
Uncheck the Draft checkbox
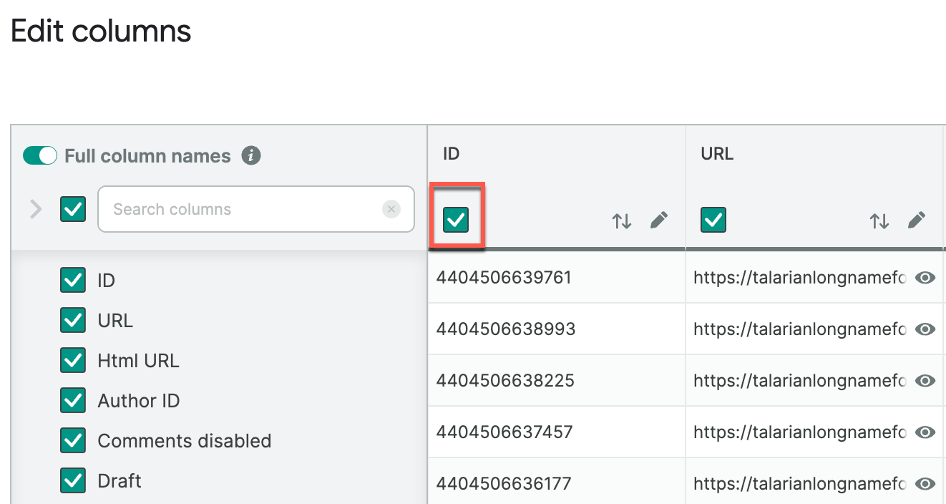[x=73, y=481]
